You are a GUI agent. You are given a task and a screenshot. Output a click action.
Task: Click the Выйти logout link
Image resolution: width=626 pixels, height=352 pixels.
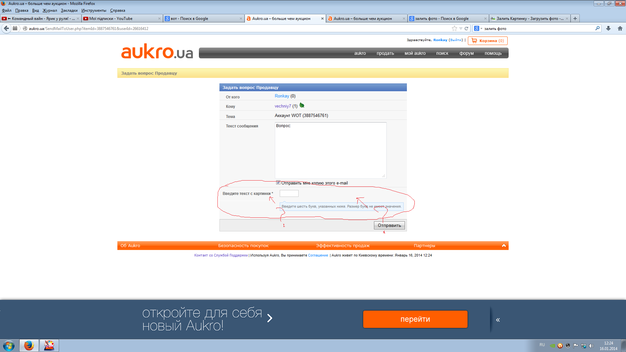[456, 40]
